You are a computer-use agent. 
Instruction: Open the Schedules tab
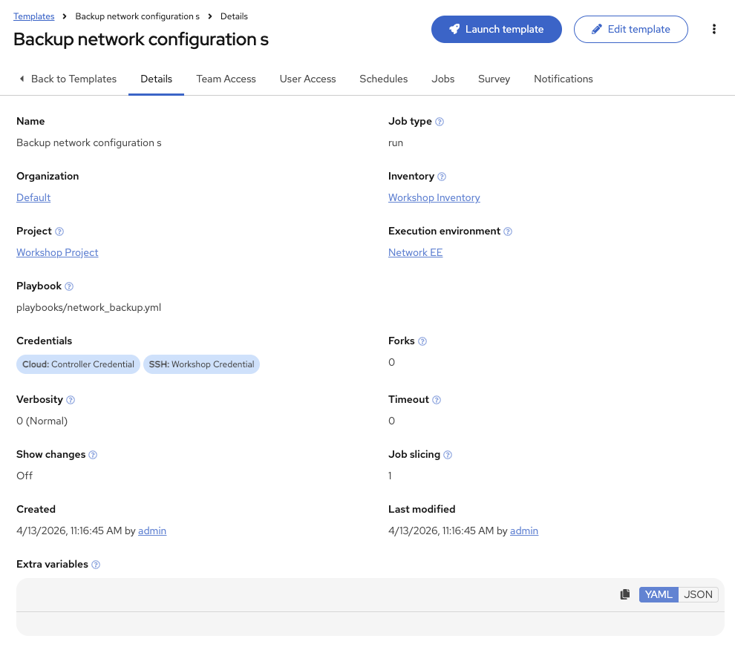(383, 79)
